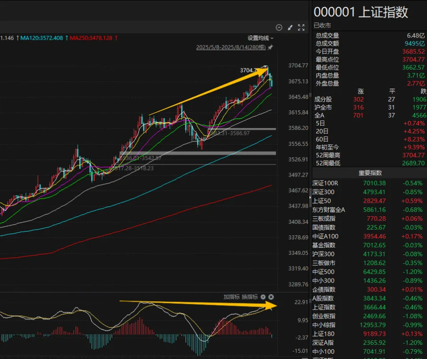
Task: Select the 沪深300 index row
Action: click(x=370, y=254)
